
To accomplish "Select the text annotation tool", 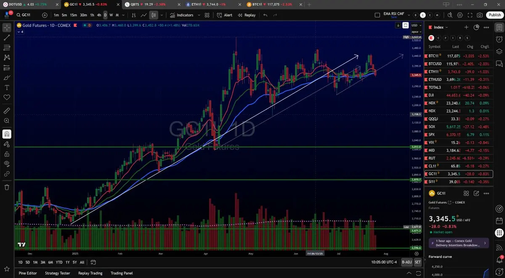I will 7,87.
